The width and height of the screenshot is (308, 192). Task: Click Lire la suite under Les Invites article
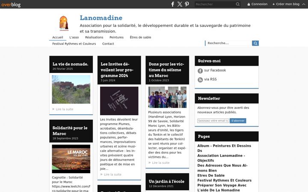tap(113, 175)
